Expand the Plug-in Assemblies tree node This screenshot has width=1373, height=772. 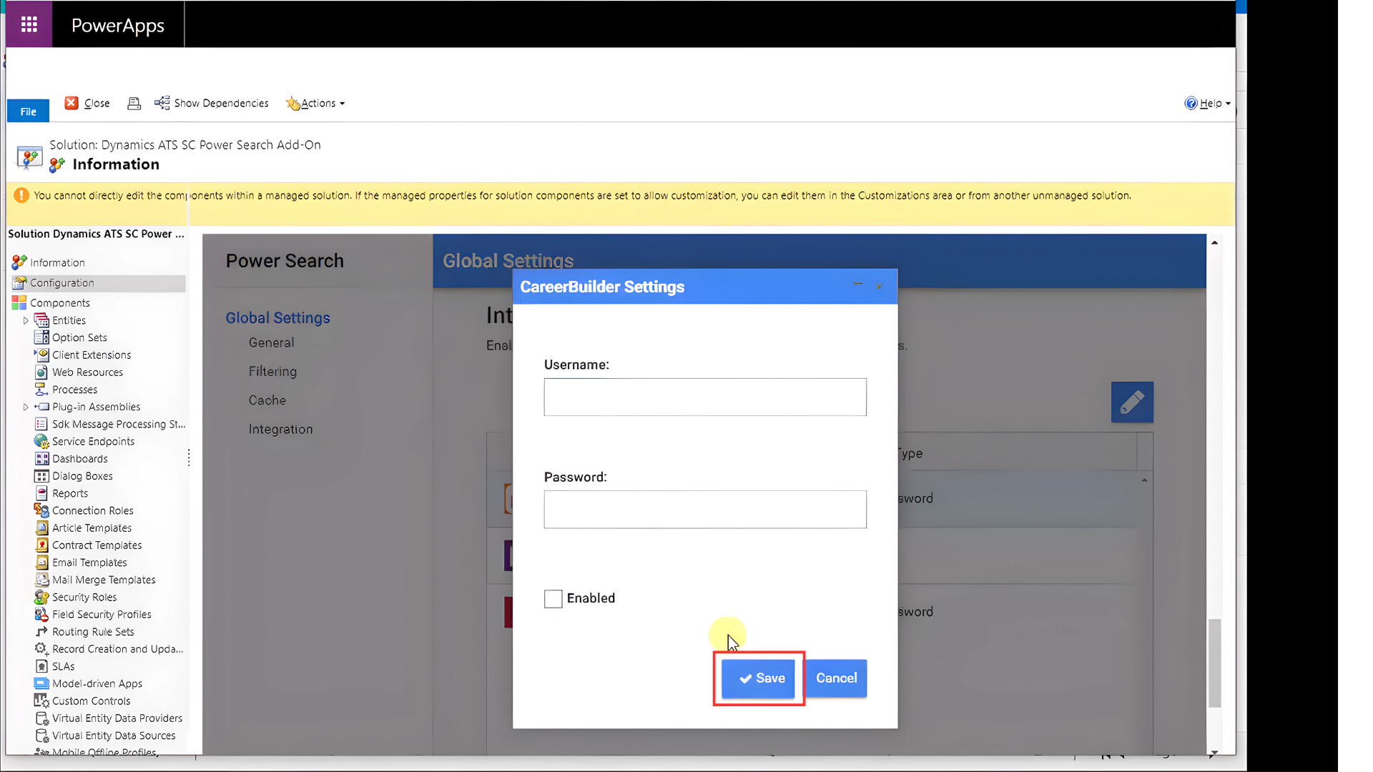click(26, 407)
